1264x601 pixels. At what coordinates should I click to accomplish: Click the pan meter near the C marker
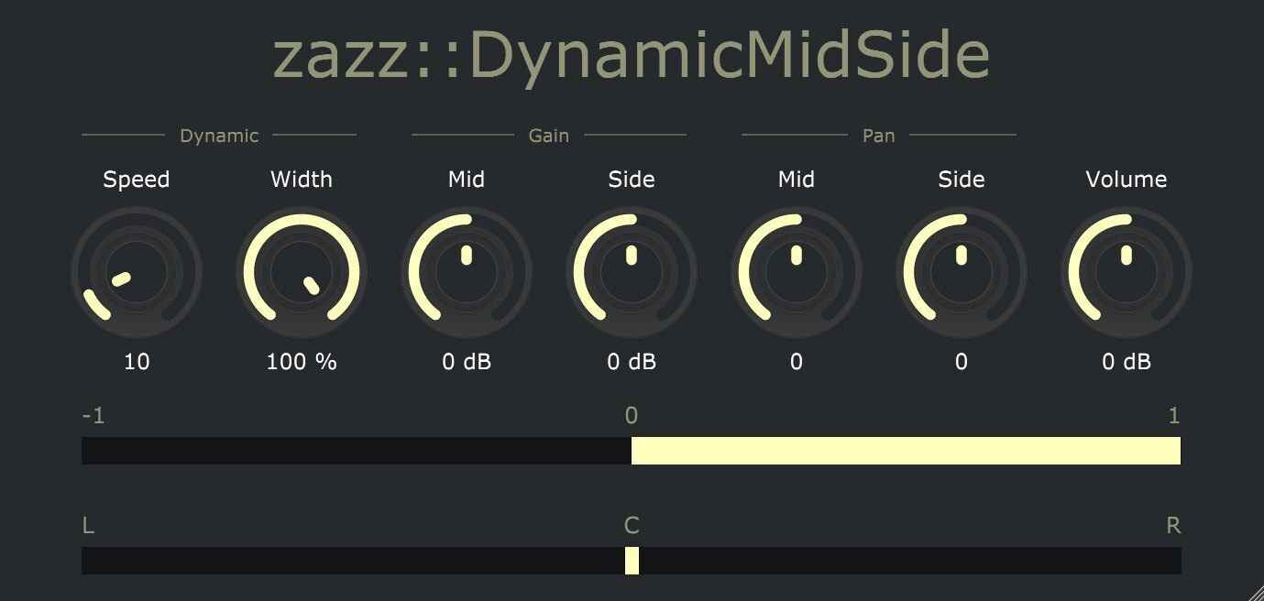coord(632,562)
